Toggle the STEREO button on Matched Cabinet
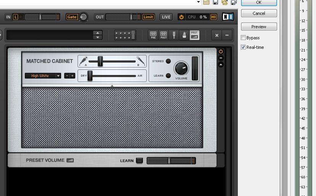 [168, 61]
